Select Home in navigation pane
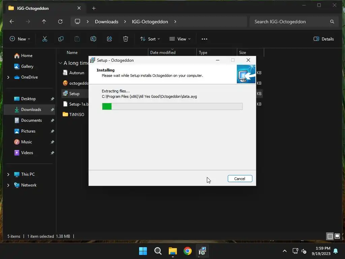The height and width of the screenshot is (259, 345). [x=27, y=56]
